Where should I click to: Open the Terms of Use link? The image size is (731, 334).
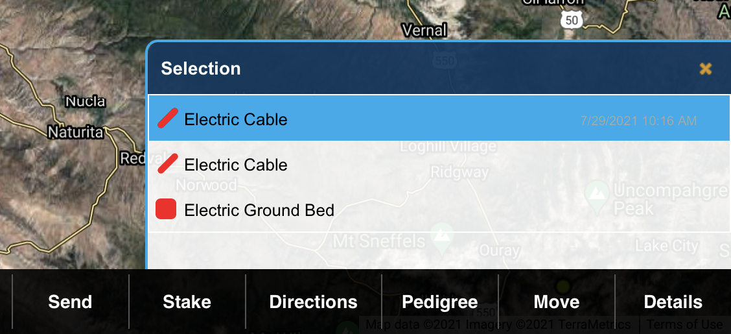coord(685,325)
